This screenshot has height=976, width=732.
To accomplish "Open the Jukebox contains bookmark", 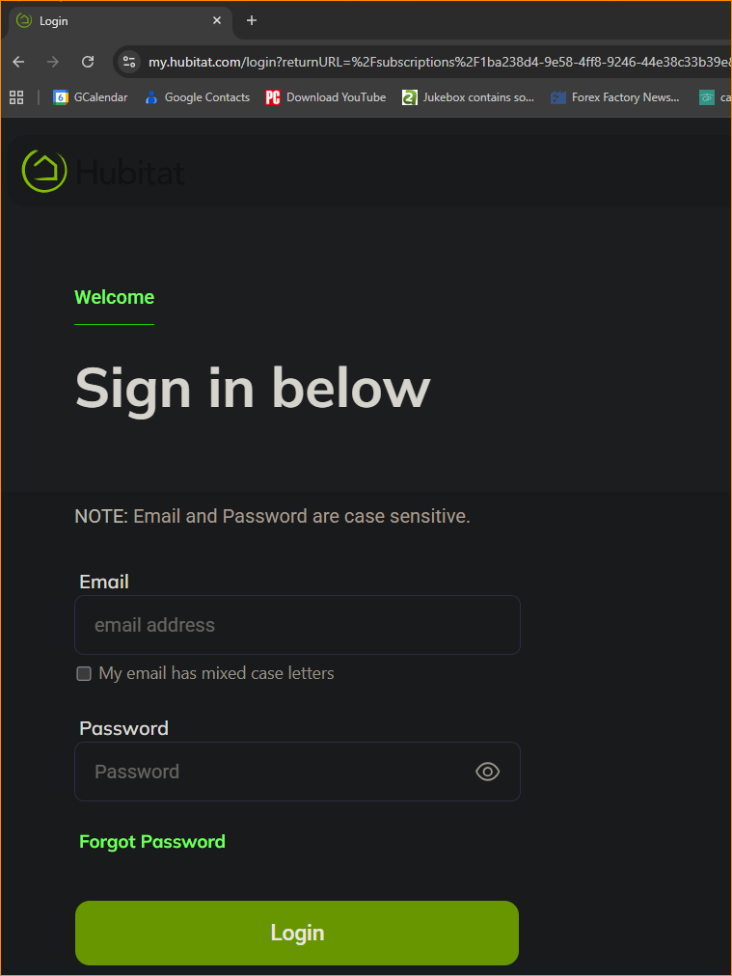I will (x=469, y=97).
